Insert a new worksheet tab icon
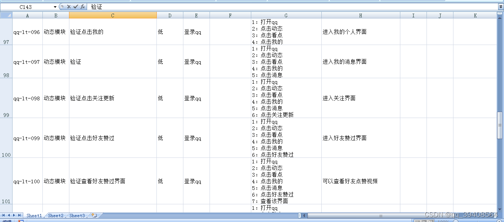The image size is (504, 222). coord(94,215)
